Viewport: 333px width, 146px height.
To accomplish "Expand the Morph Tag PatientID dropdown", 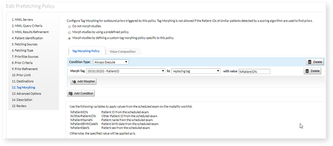I will [x=126, y=71].
